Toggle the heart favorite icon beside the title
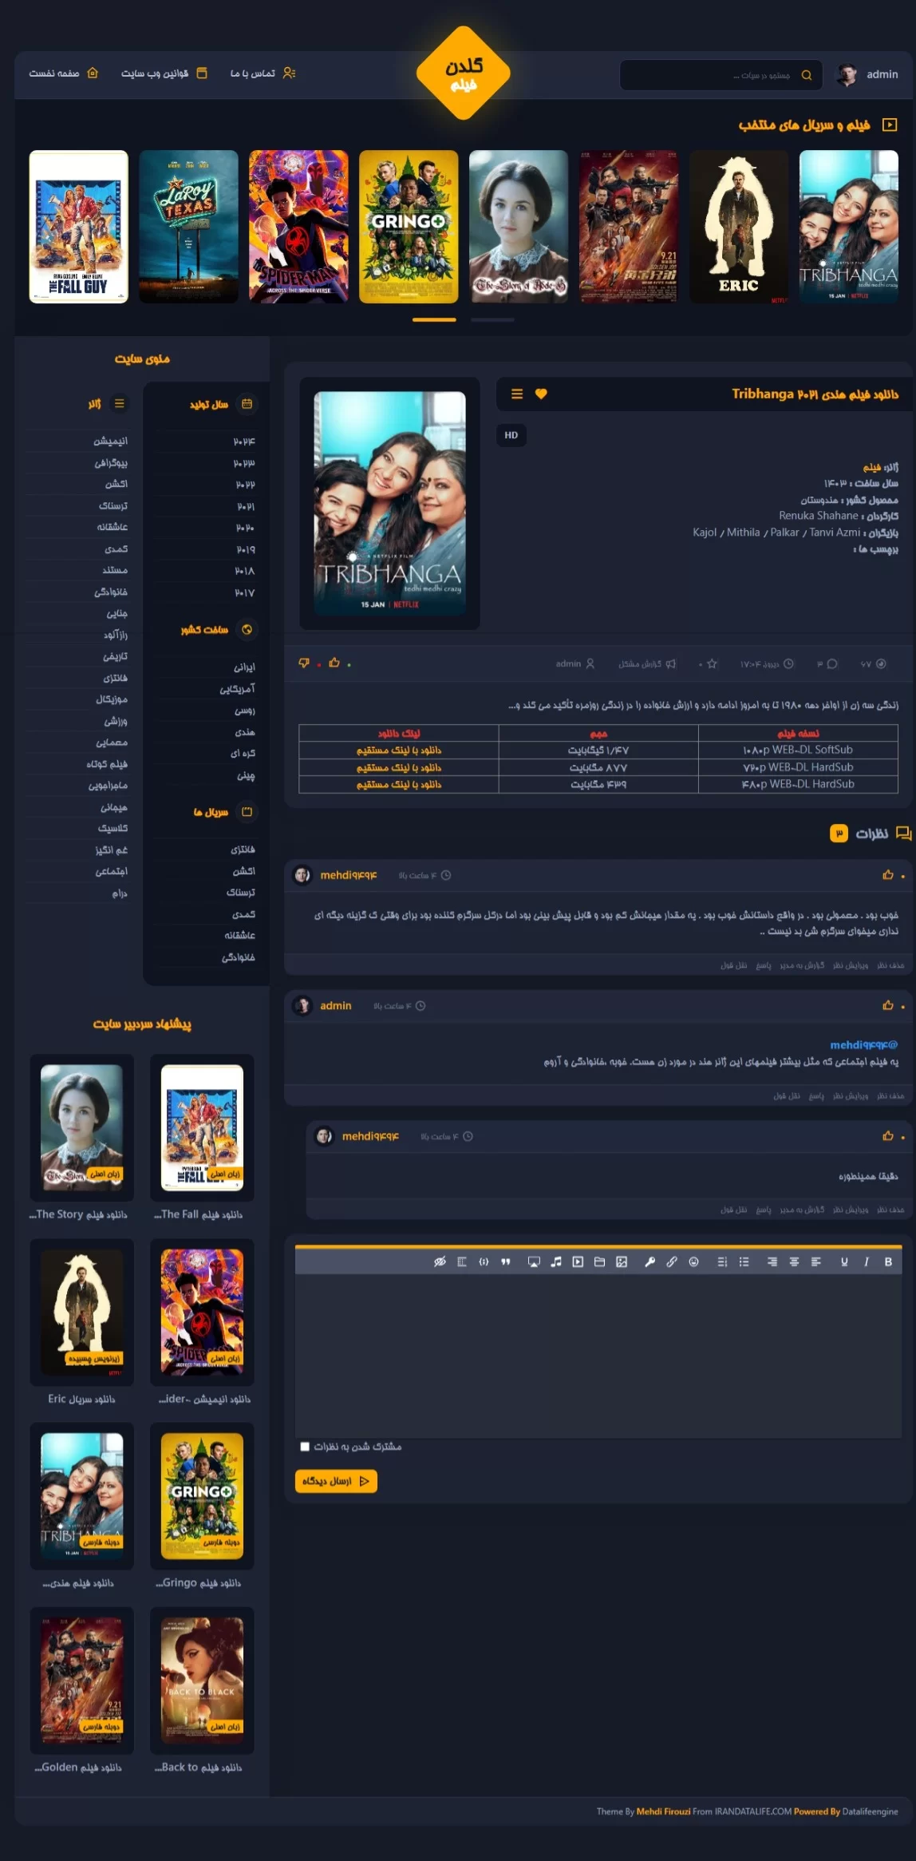Screen dimensions: 916x1861 [541, 394]
